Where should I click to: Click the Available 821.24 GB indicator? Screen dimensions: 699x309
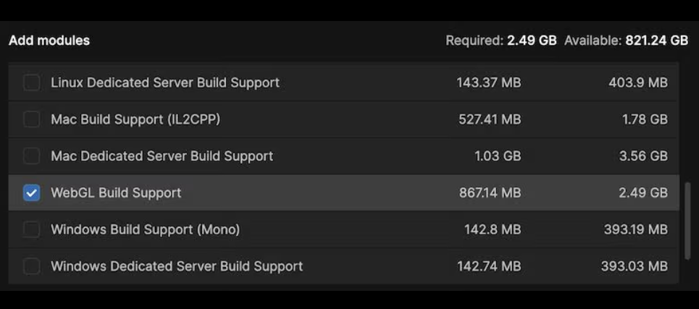(627, 41)
